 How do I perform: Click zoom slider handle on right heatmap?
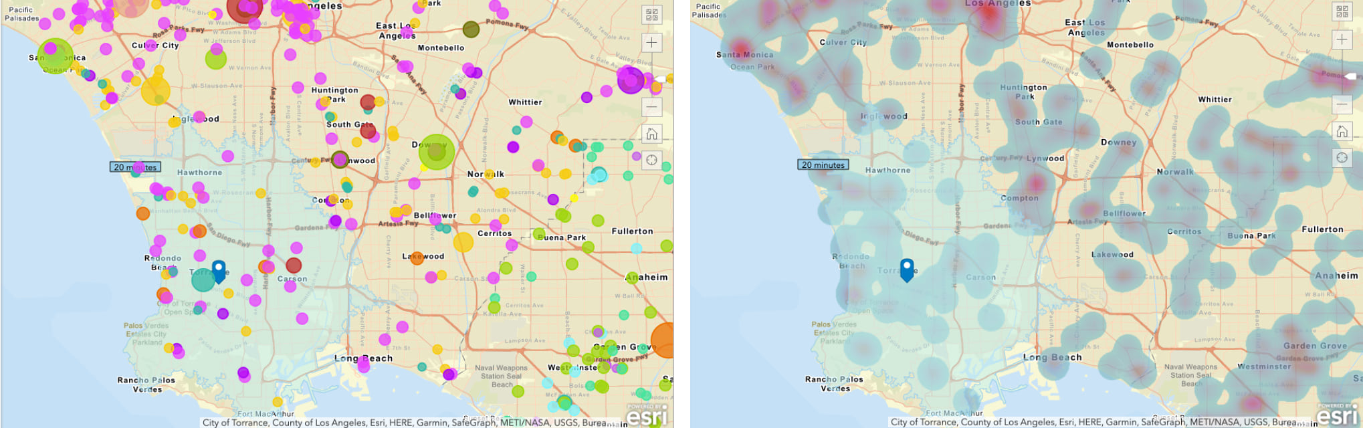pyautogui.click(x=1350, y=76)
